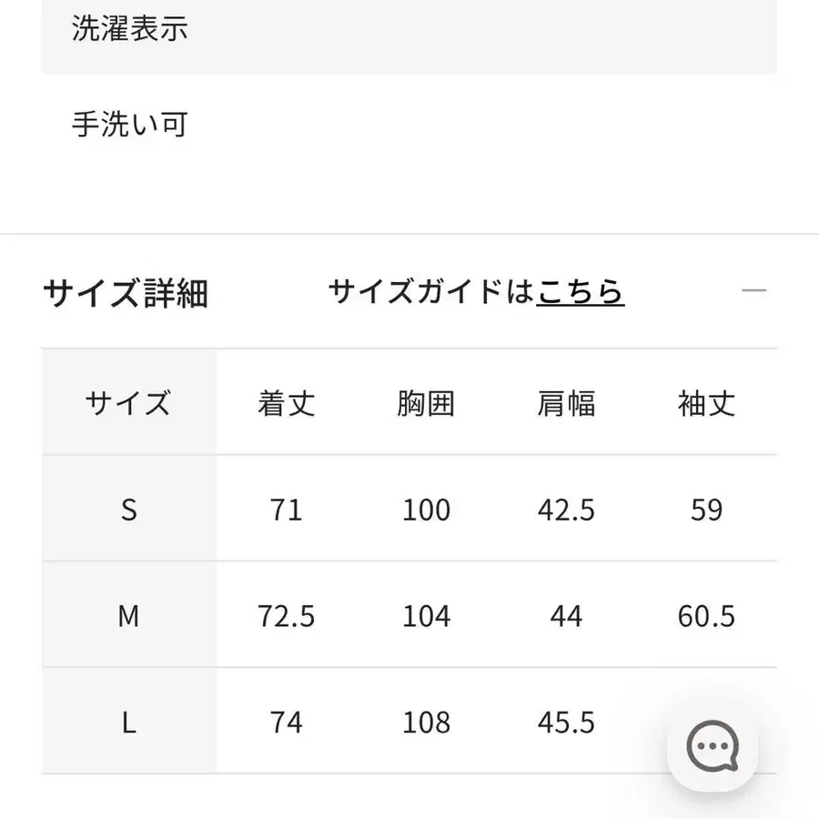Open the chat support bubble icon
The height and width of the screenshot is (819, 819).
[x=713, y=747]
